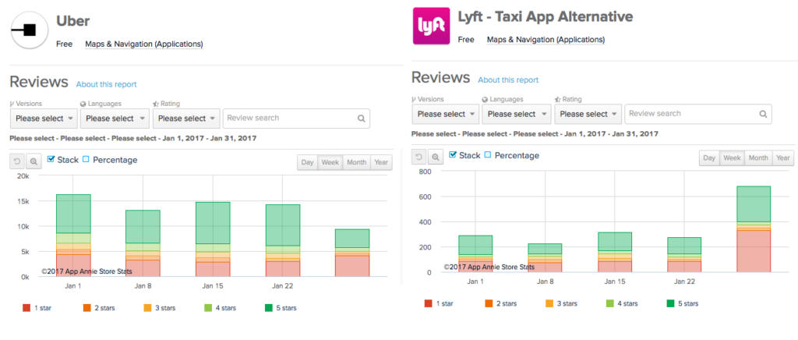Switch Uber chart to Day view
798x340 pixels.
pyautogui.click(x=307, y=162)
